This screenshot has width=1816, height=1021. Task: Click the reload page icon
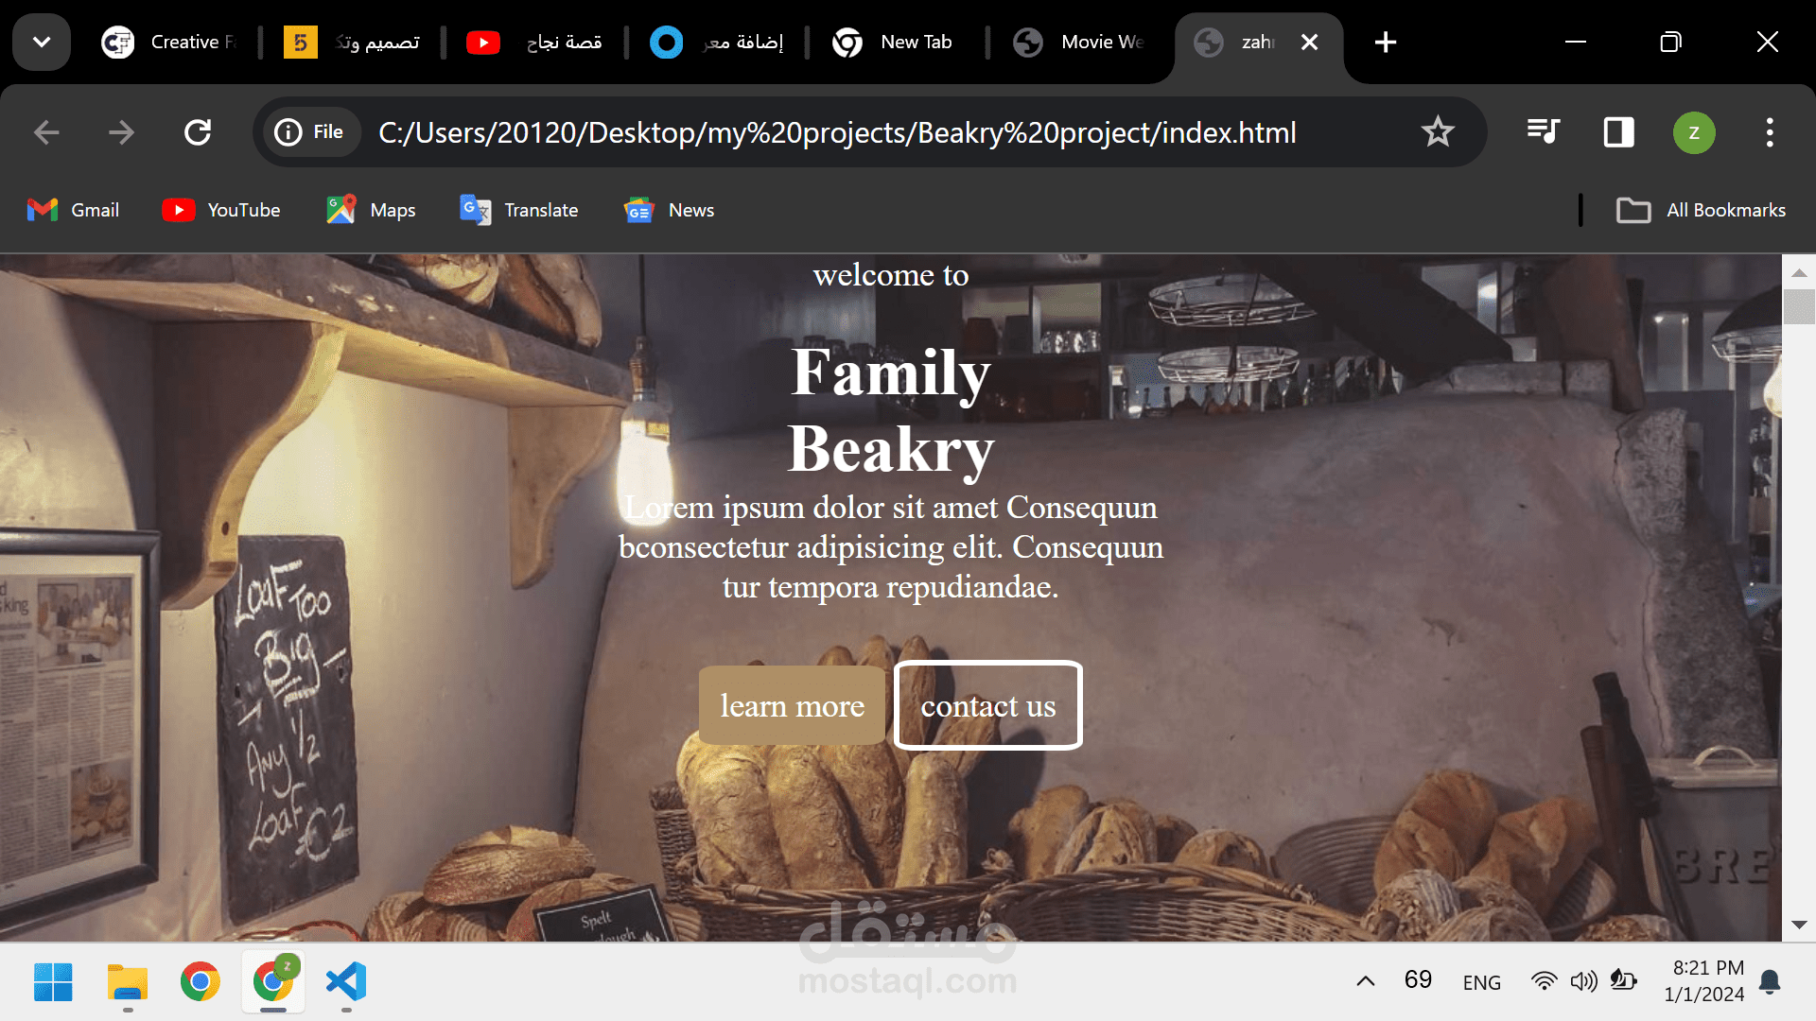tap(198, 132)
